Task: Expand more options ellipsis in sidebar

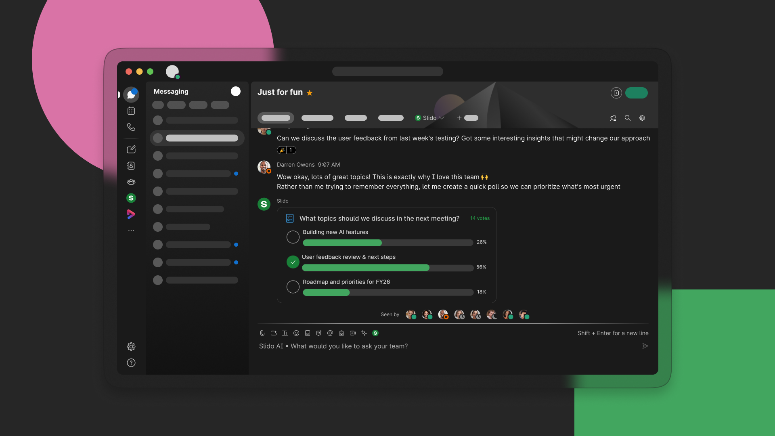Action: tap(131, 230)
